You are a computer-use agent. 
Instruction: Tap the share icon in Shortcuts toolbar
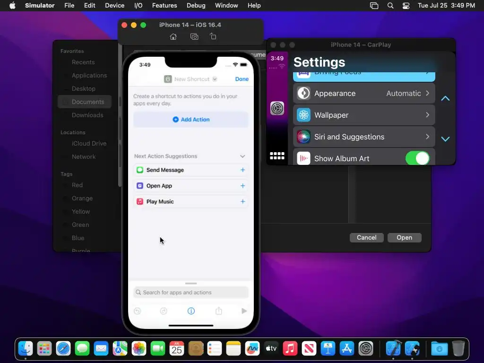pyautogui.click(x=218, y=311)
